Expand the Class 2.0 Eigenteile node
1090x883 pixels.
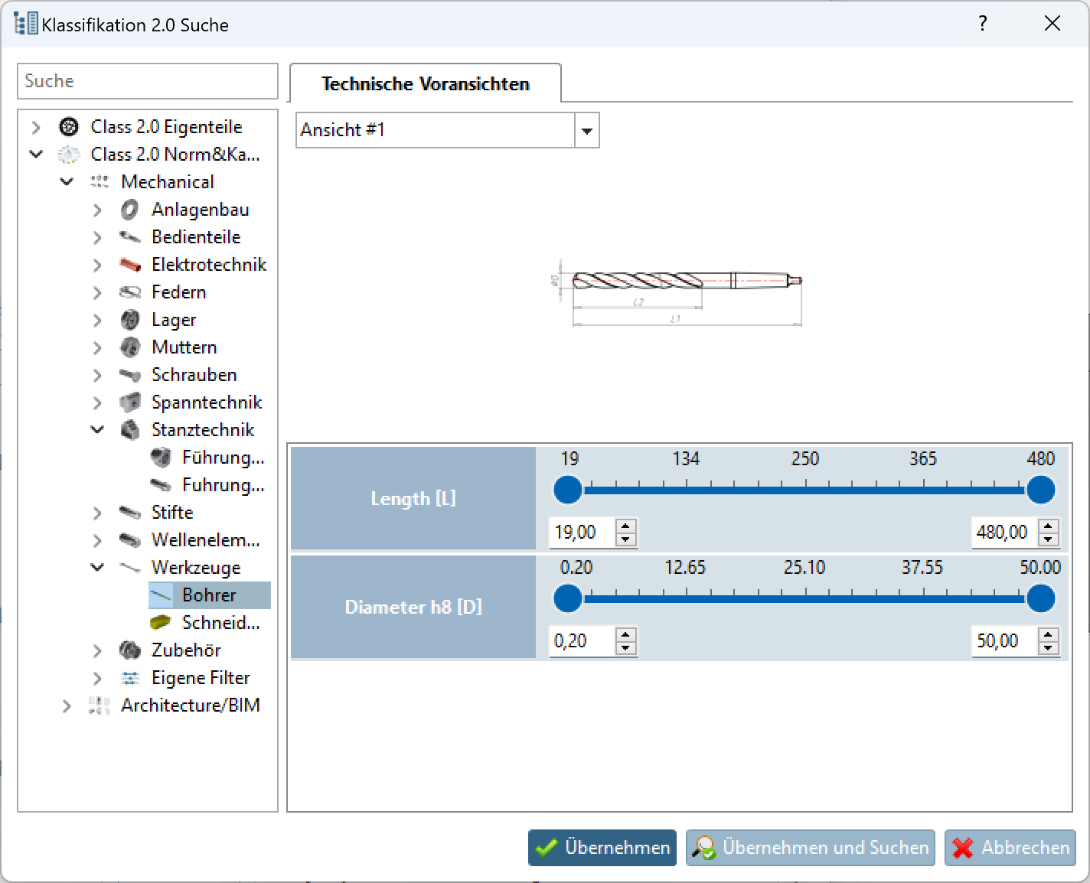[35, 126]
